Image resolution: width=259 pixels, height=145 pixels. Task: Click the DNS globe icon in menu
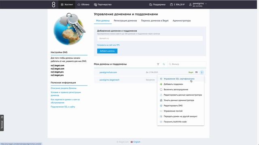(x=161, y=106)
